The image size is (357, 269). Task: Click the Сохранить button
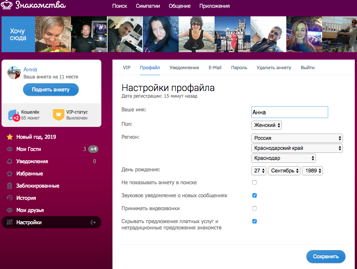coord(326,257)
